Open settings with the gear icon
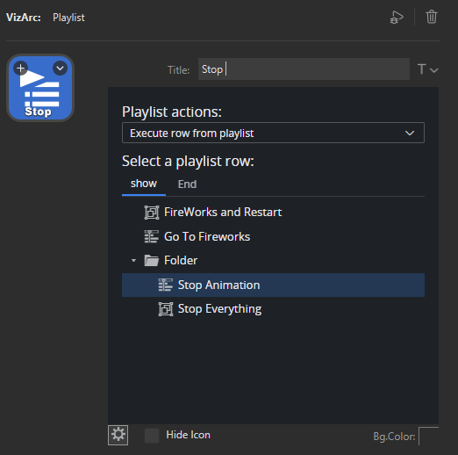The height and width of the screenshot is (455, 458). click(118, 435)
